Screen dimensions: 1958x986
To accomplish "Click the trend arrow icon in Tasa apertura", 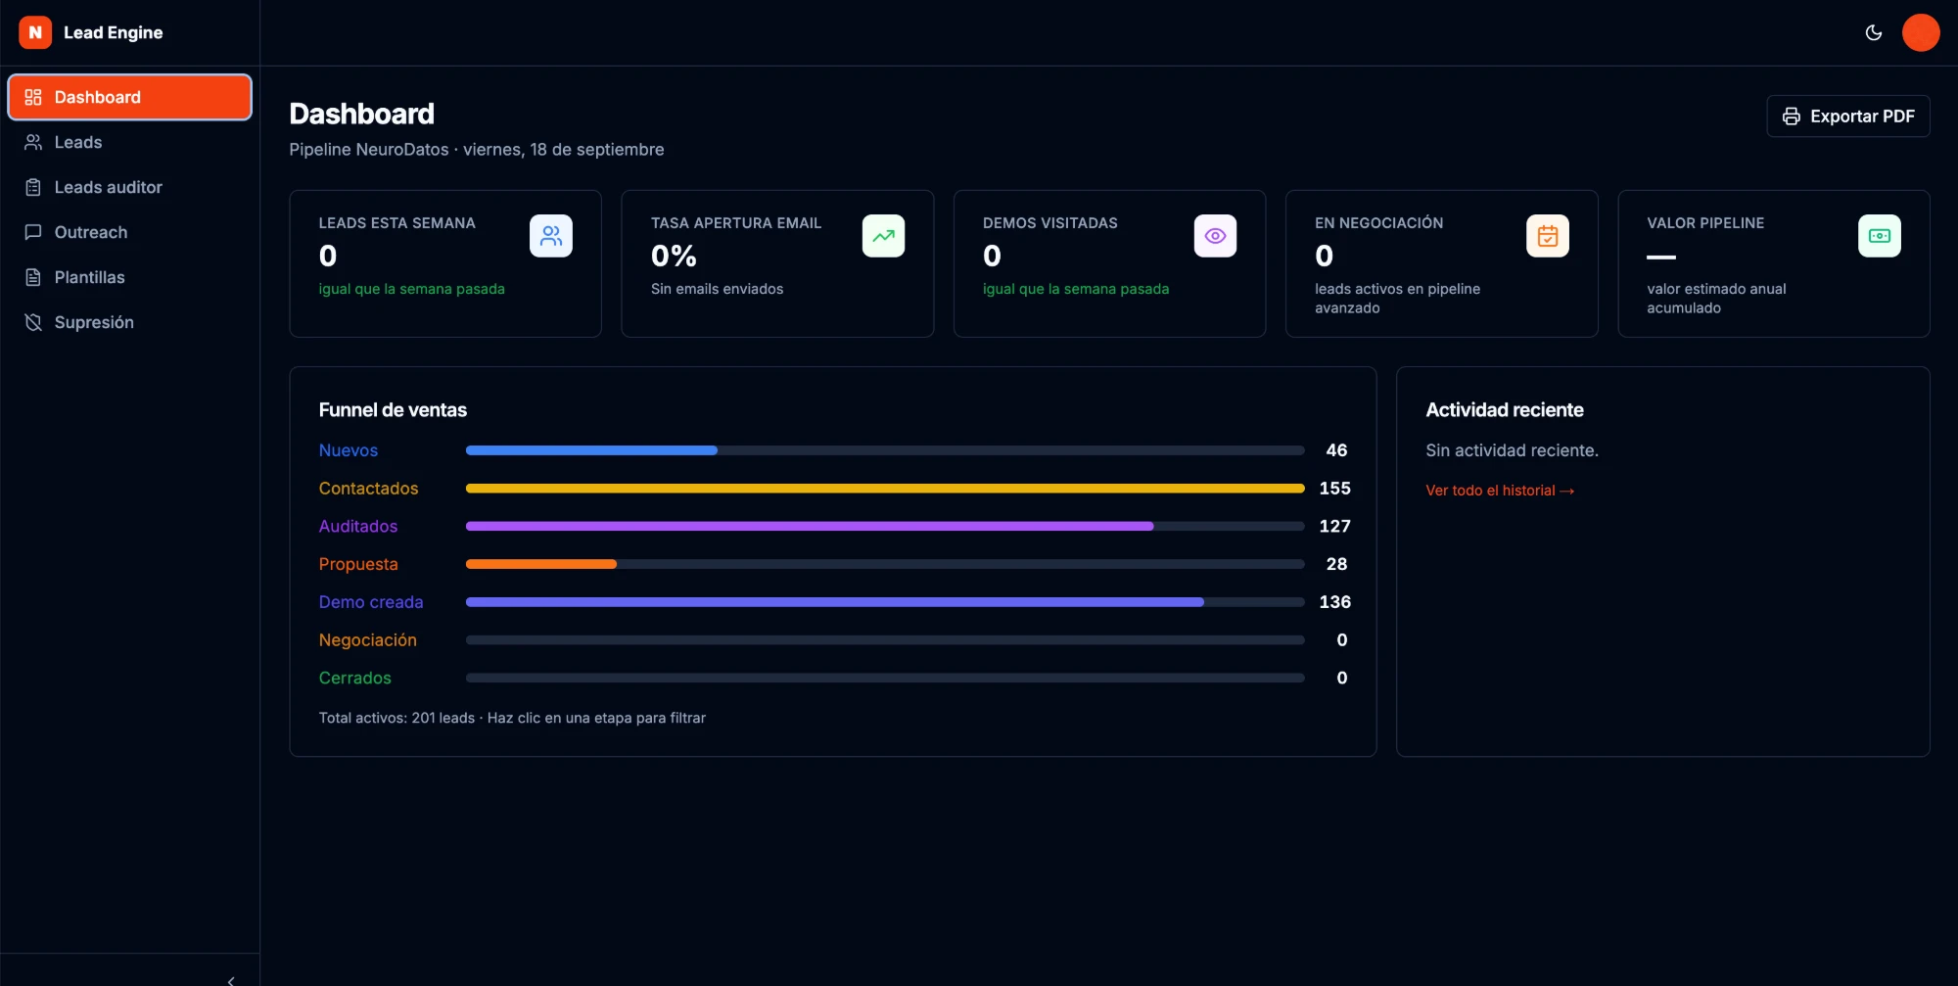I will point(883,236).
